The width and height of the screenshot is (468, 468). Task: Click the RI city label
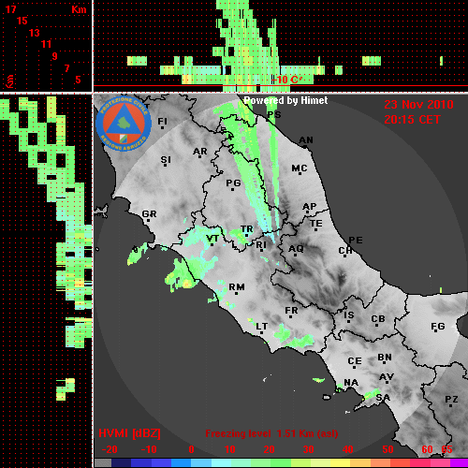(261, 245)
